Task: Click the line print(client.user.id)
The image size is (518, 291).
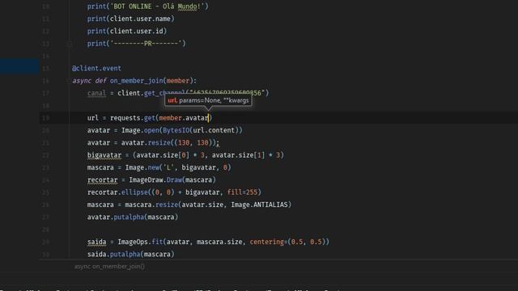Action: click(127, 31)
